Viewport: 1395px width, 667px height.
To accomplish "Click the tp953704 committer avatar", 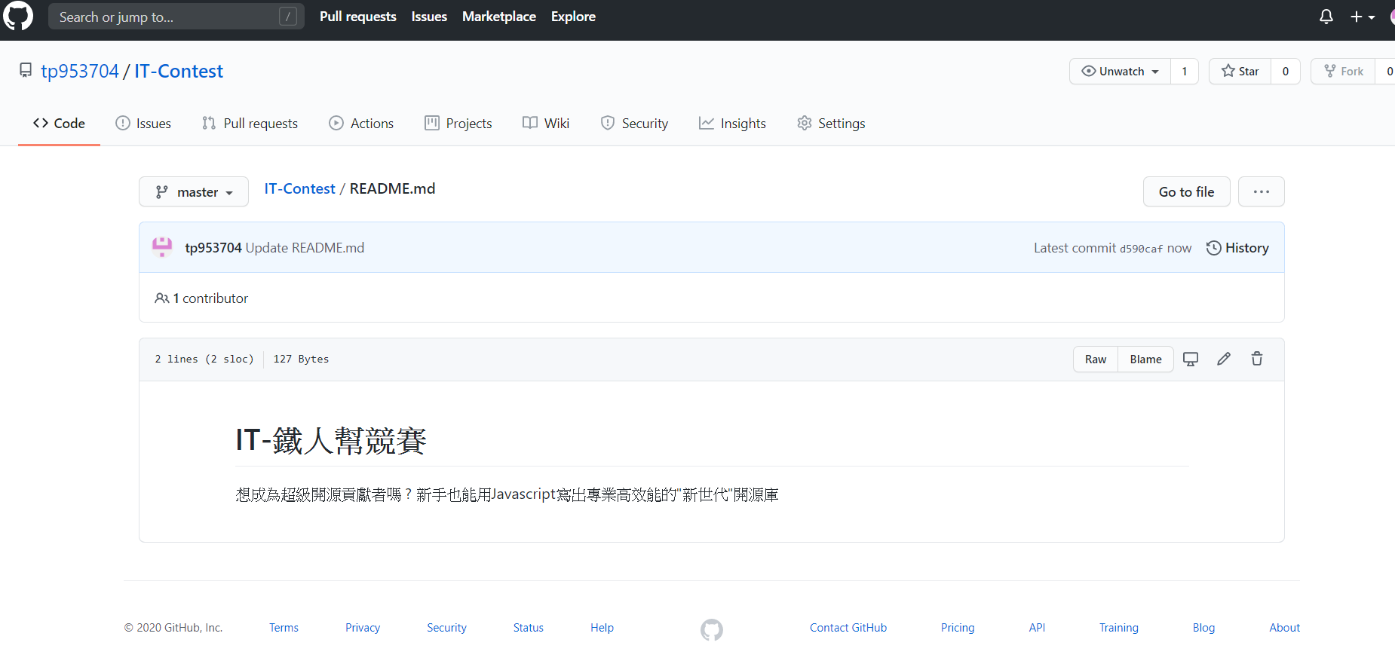I will point(162,247).
